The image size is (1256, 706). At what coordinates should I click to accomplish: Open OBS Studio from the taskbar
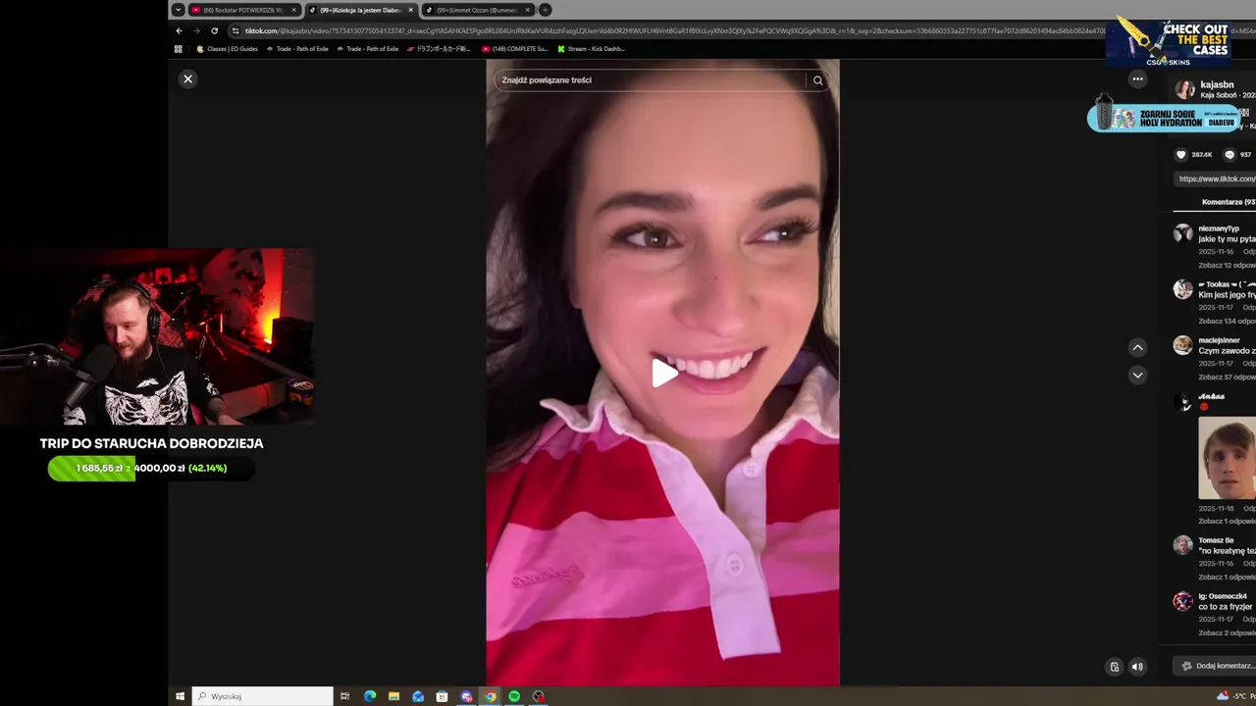(538, 696)
